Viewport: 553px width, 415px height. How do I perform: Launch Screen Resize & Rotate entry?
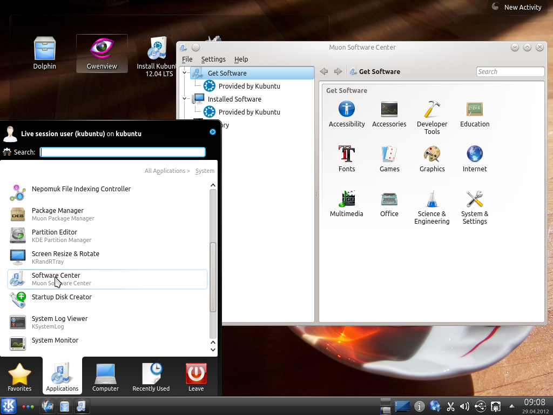click(x=107, y=257)
